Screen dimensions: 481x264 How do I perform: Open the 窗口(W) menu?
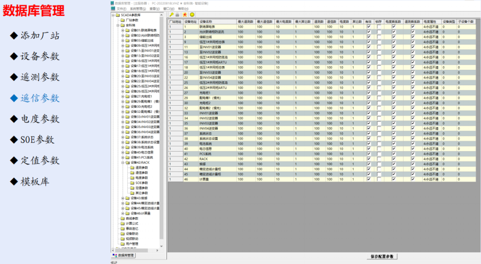pyautogui.click(x=169, y=9)
